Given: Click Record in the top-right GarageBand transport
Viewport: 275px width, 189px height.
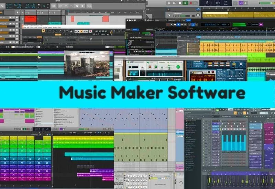Looking at the screenshot, I should point(191,3).
